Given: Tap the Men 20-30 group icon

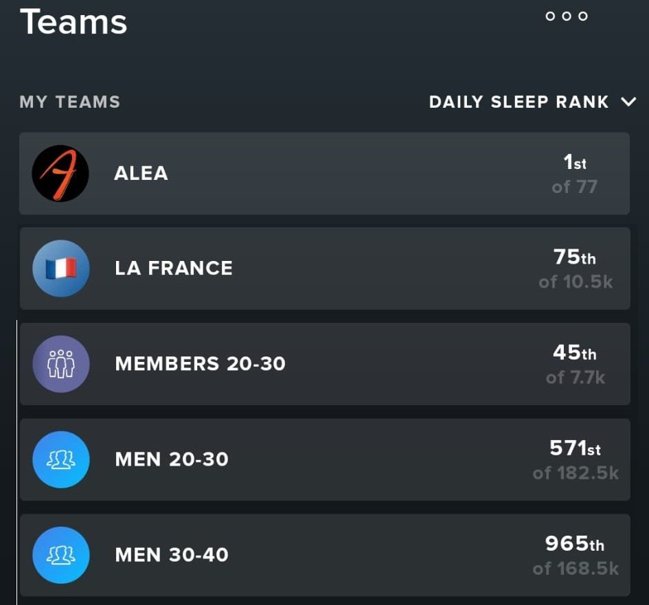Looking at the screenshot, I should [x=61, y=459].
